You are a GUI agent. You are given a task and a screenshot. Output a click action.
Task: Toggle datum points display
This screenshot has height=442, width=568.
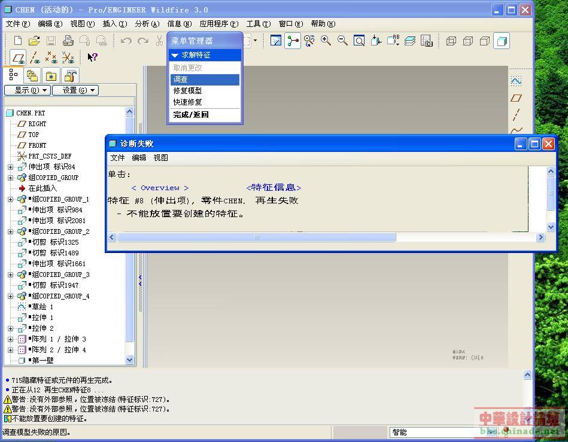click(x=51, y=57)
